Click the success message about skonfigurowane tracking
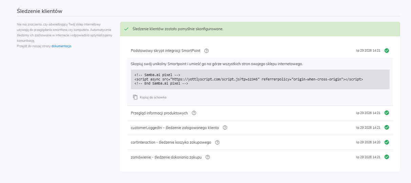Screen dimensions: 411x183 click(178, 29)
